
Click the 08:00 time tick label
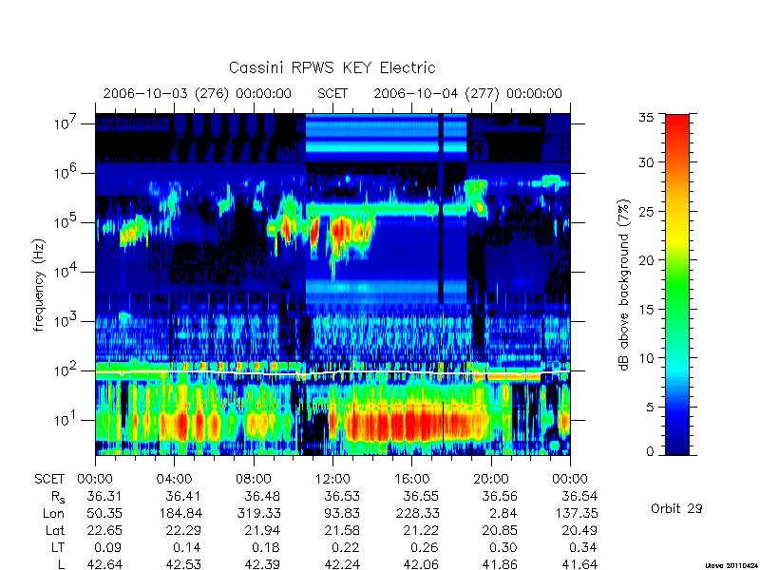coord(254,479)
